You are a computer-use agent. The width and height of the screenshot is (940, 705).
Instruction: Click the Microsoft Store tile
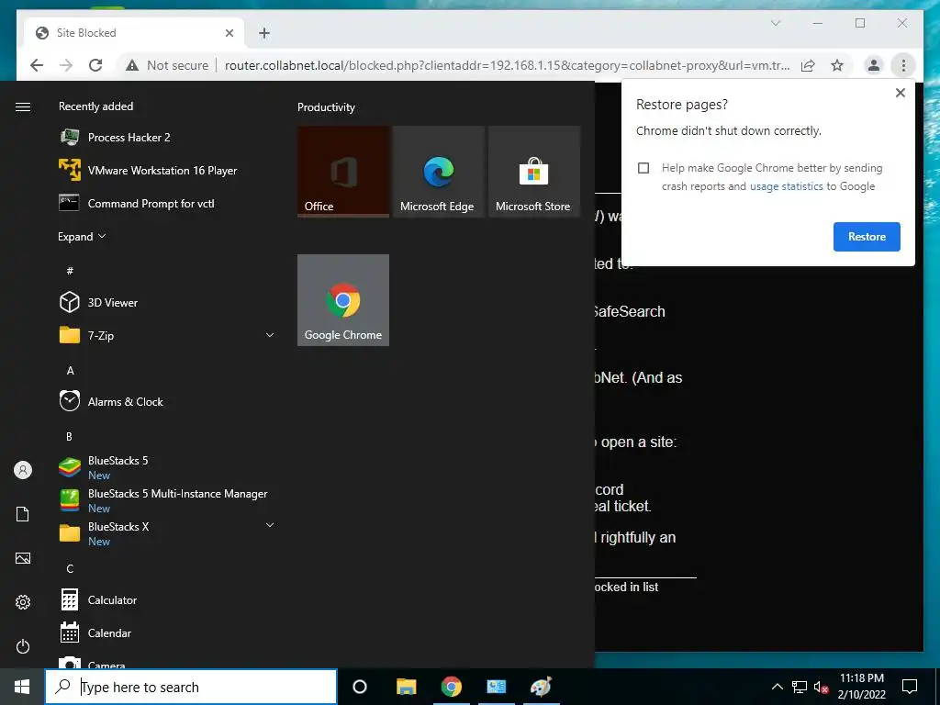[534, 172]
